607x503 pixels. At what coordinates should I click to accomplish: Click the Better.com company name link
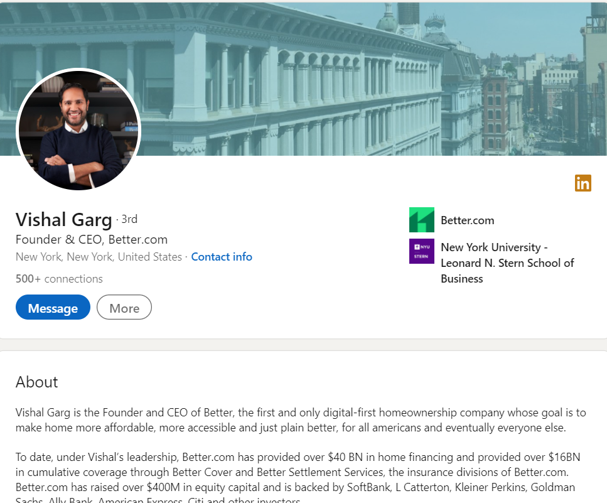[x=467, y=220]
